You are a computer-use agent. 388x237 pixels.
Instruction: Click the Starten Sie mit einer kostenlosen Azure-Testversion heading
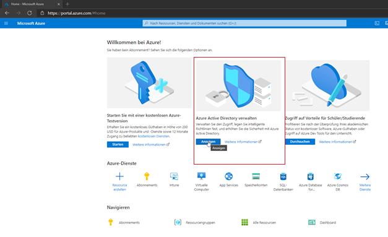click(144, 118)
